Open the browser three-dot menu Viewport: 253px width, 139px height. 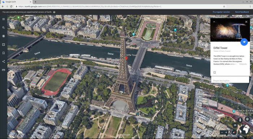point(250,7)
